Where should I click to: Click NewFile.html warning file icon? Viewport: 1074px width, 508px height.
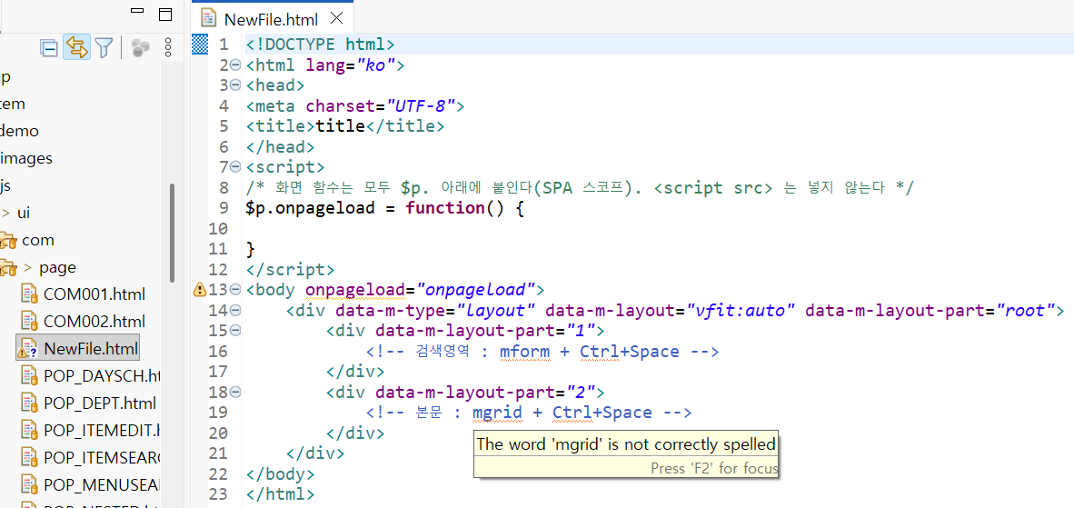27,348
